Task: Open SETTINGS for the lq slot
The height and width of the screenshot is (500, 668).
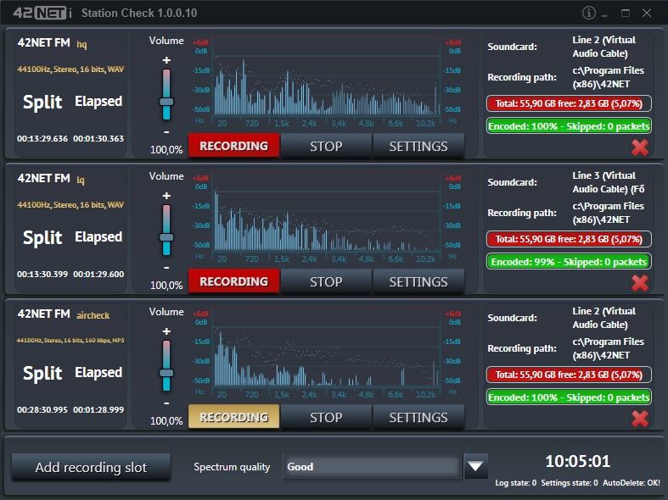Action: pos(418,281)
